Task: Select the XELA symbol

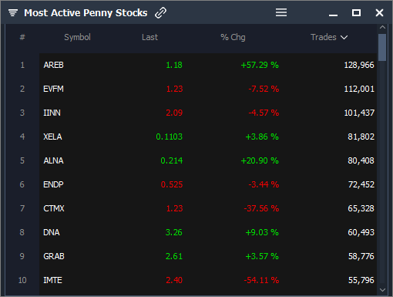Action: coord(52,137)
